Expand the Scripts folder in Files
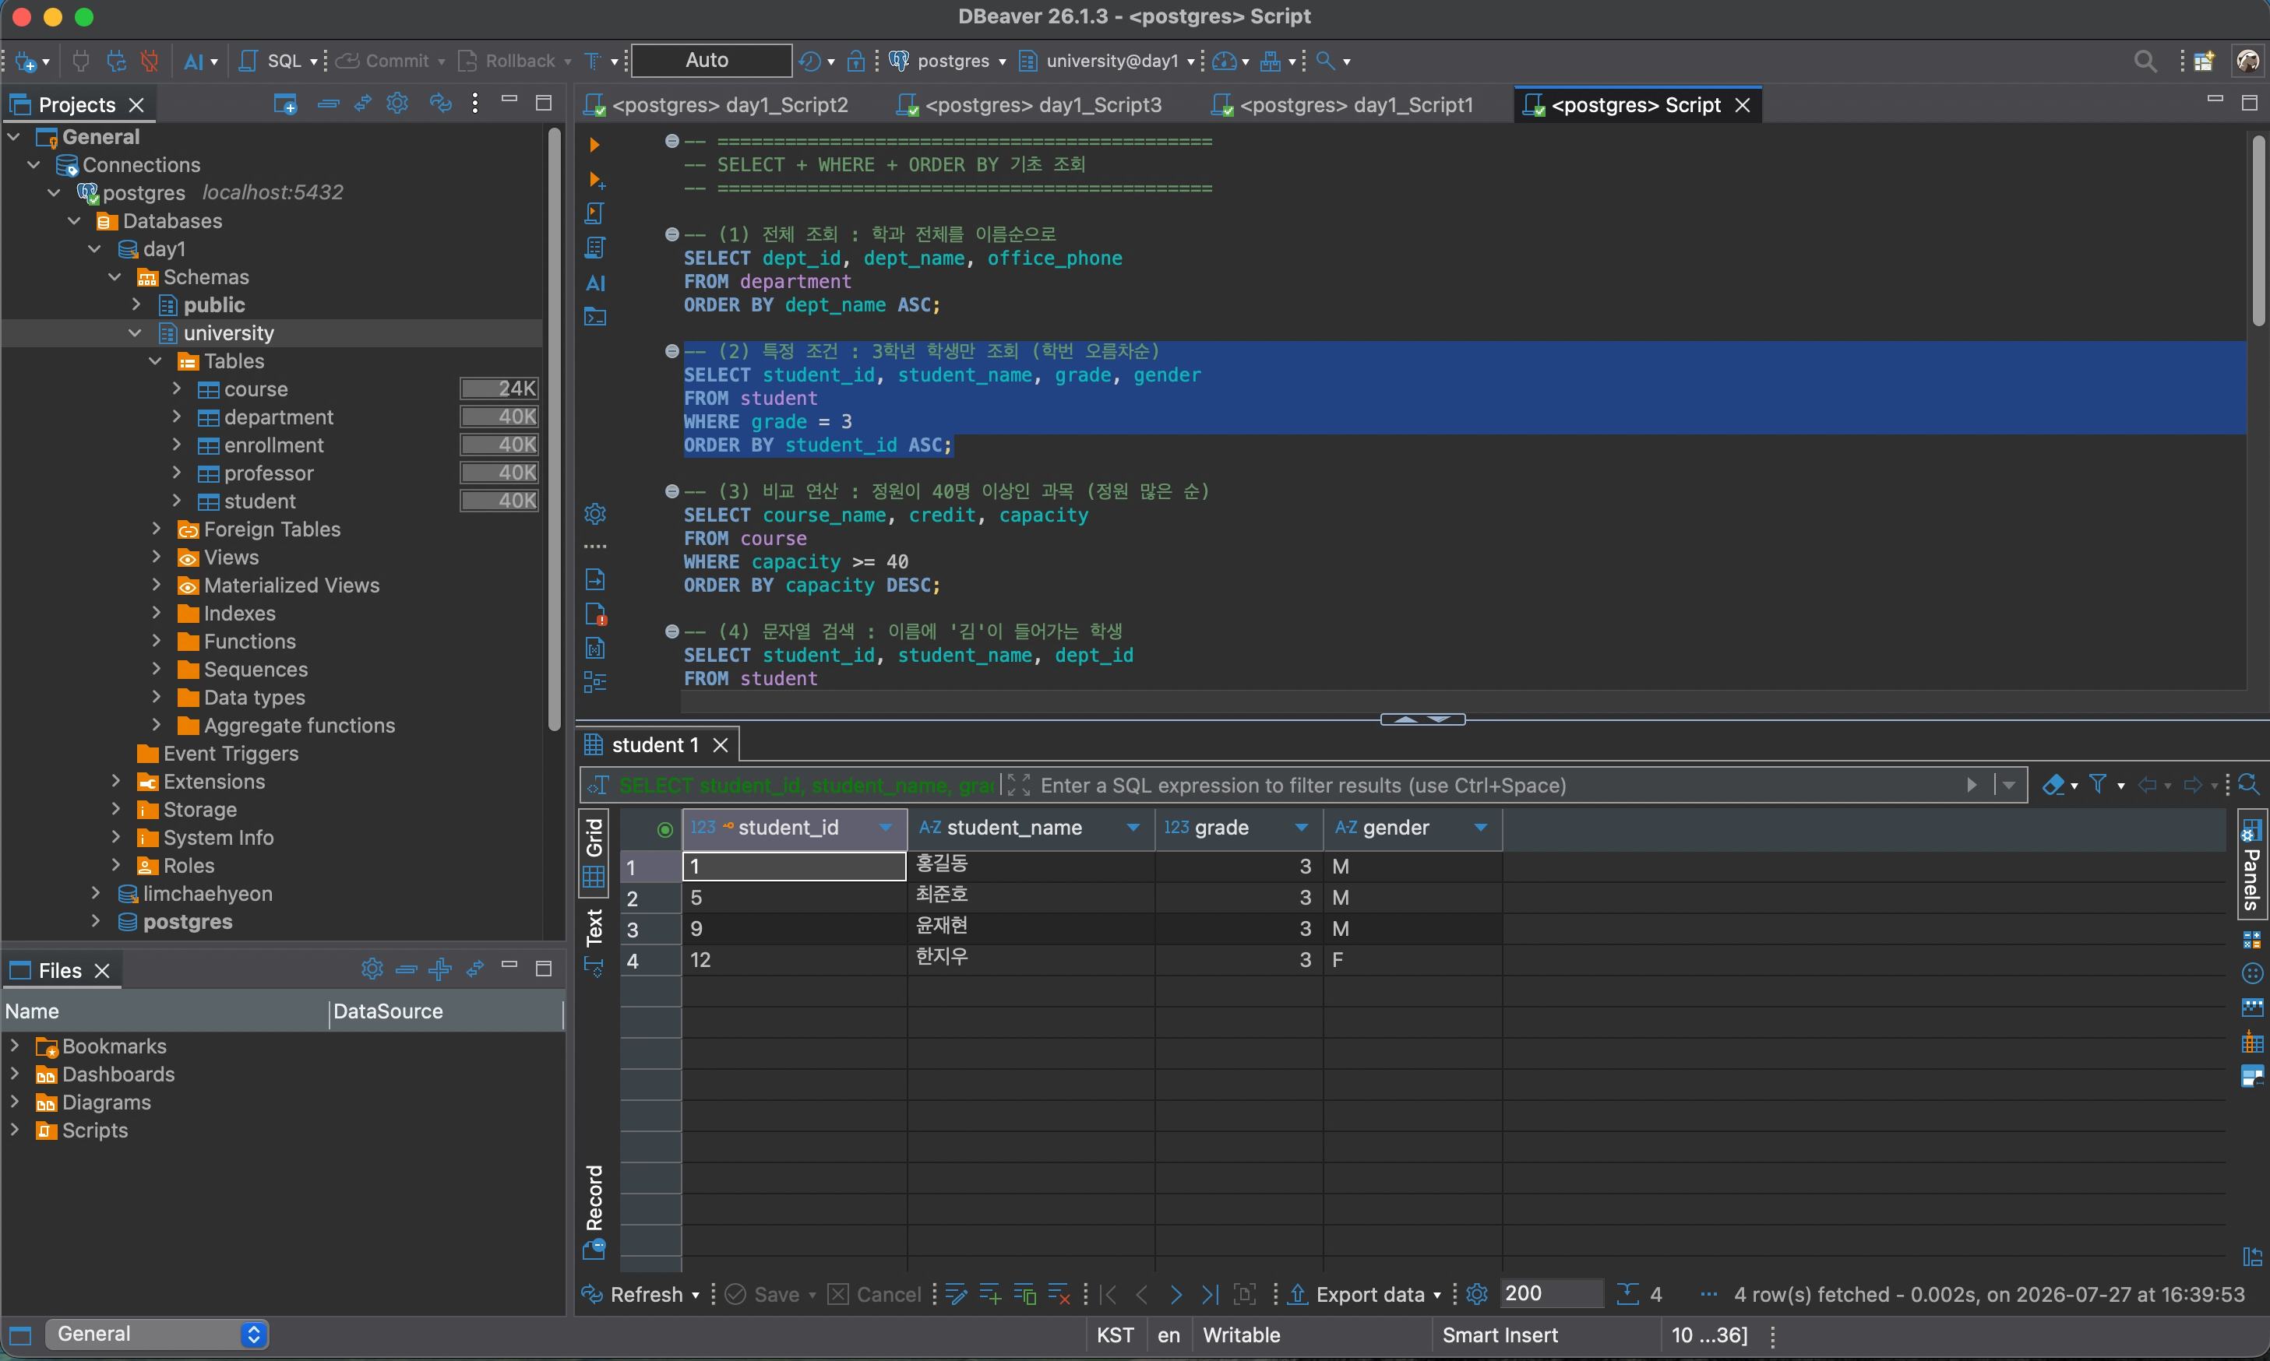 point(15,1130)
